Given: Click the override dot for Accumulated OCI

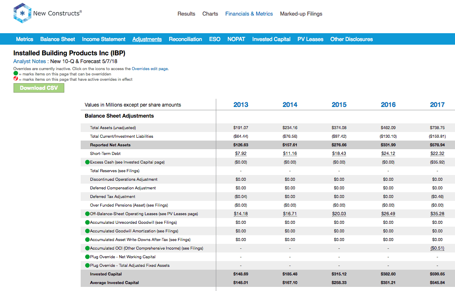Looking at the screenshot, I should pyautogui.click(x=87, y=248).
